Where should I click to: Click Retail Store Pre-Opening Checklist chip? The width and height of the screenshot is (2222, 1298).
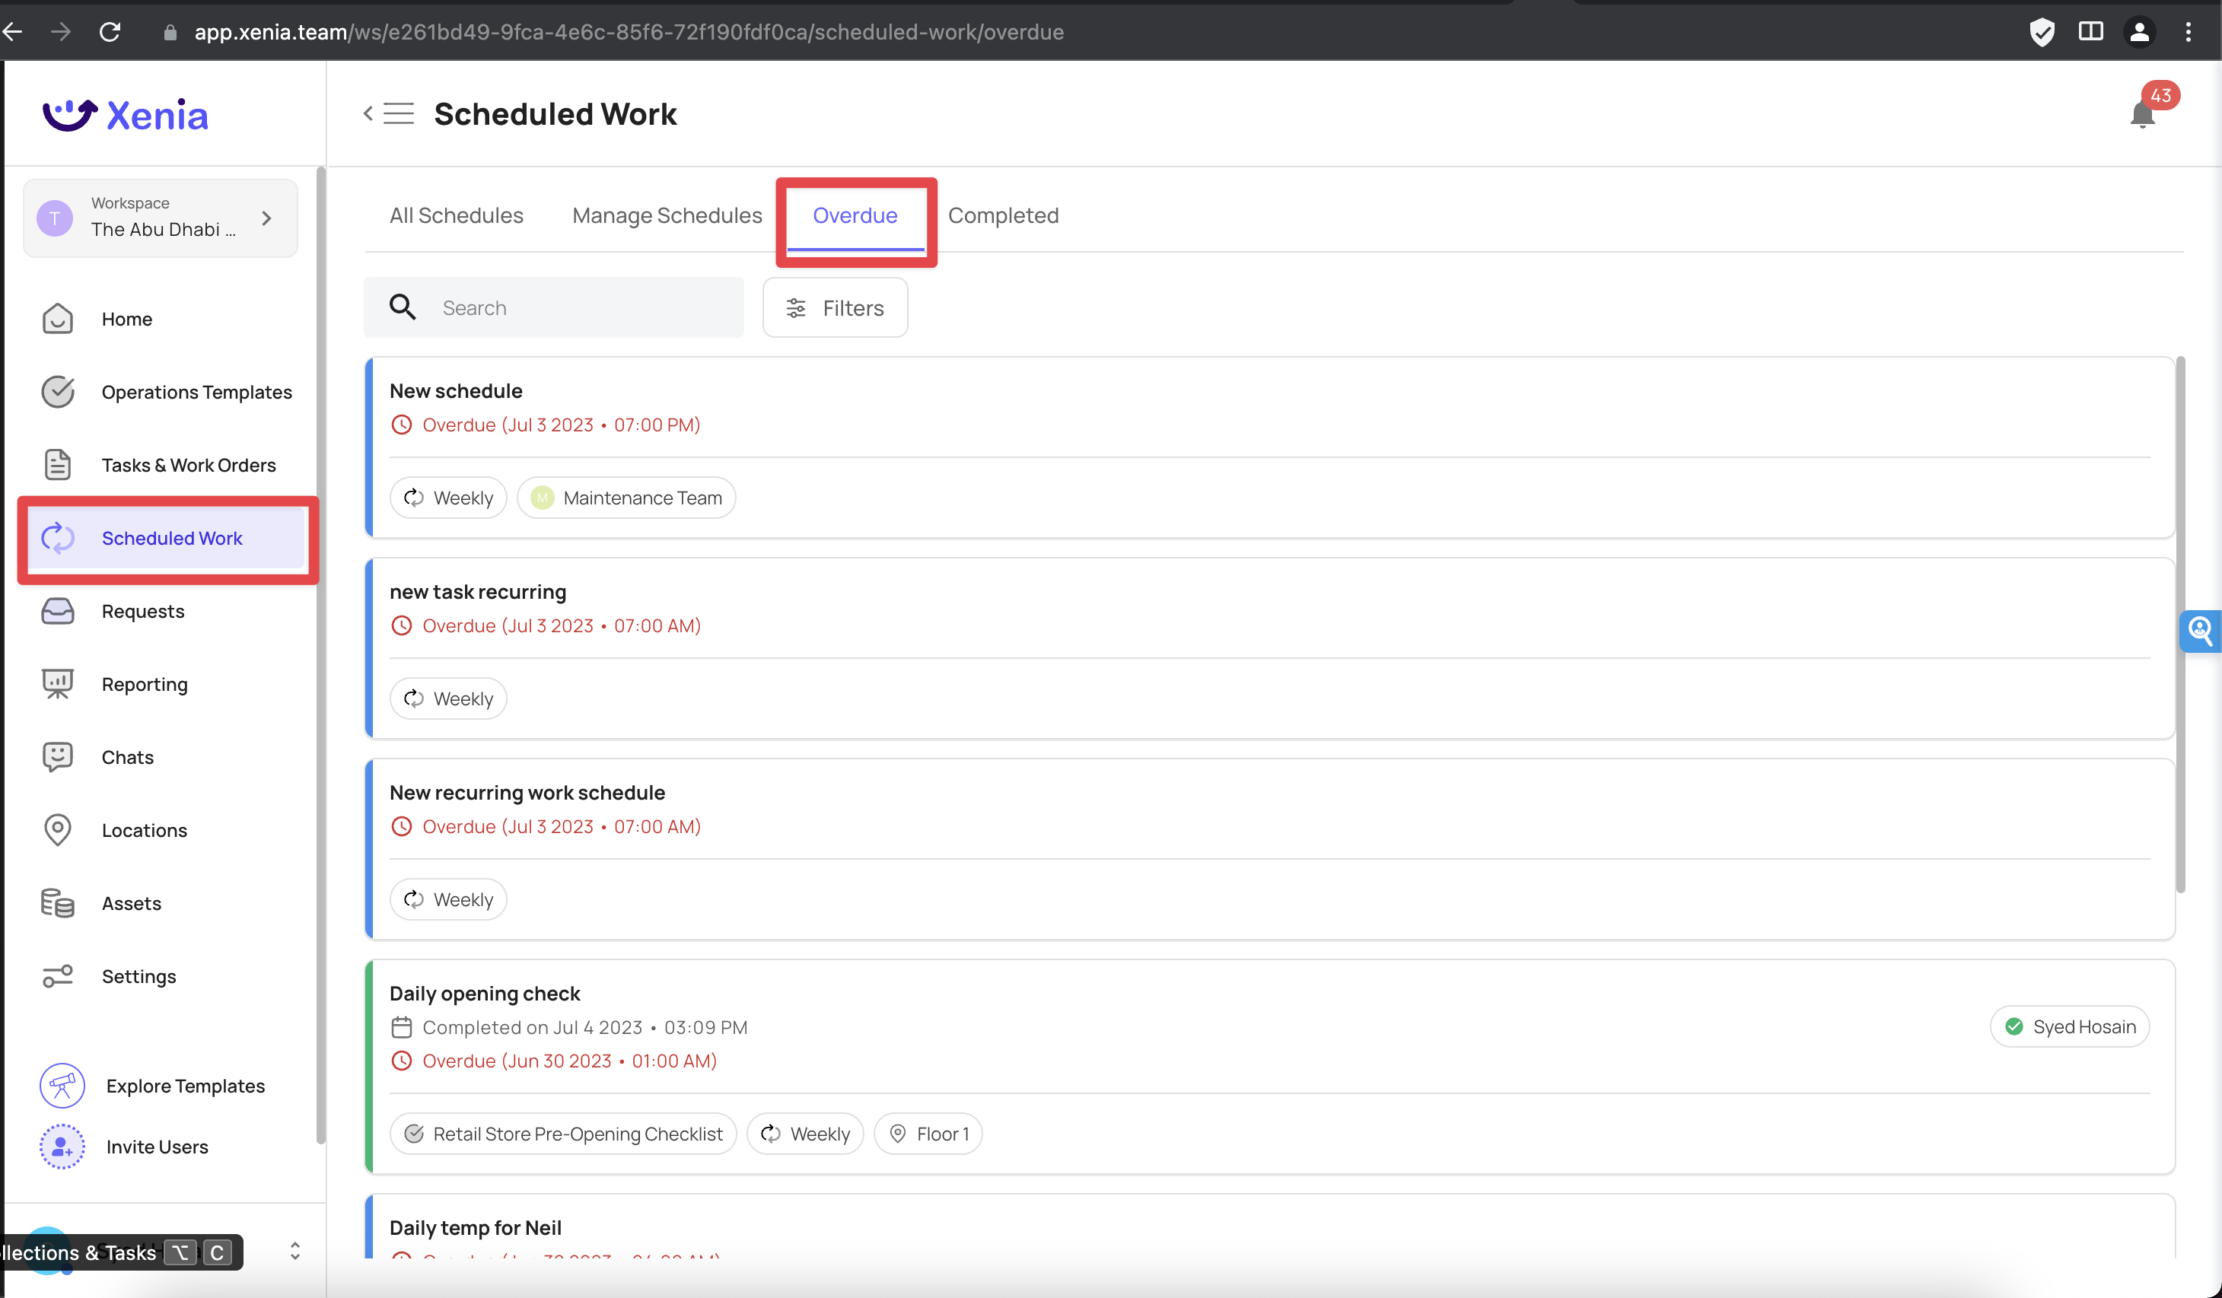(562, 1134)
